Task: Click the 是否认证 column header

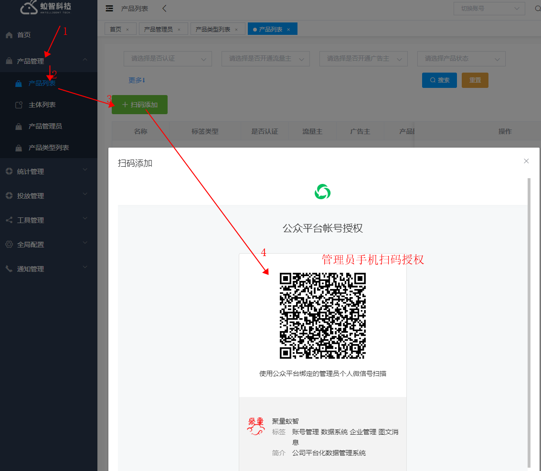Action: click(x=265, y=131)
